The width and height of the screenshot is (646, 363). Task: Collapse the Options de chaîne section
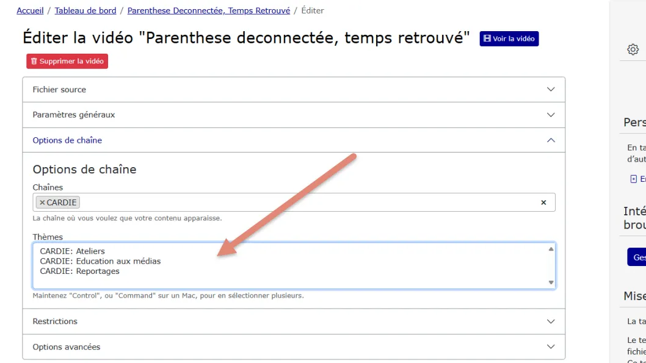(294, 140)
